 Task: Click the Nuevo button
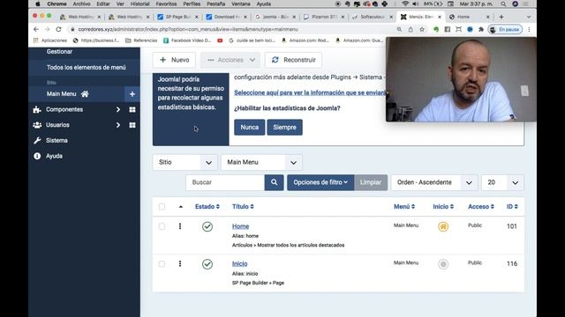point(174,60)
